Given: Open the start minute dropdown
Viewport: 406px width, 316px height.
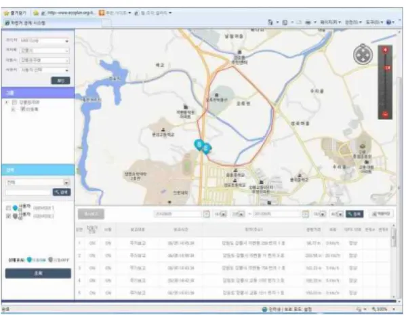Looking at the screenshot, I should coord(238,214).
